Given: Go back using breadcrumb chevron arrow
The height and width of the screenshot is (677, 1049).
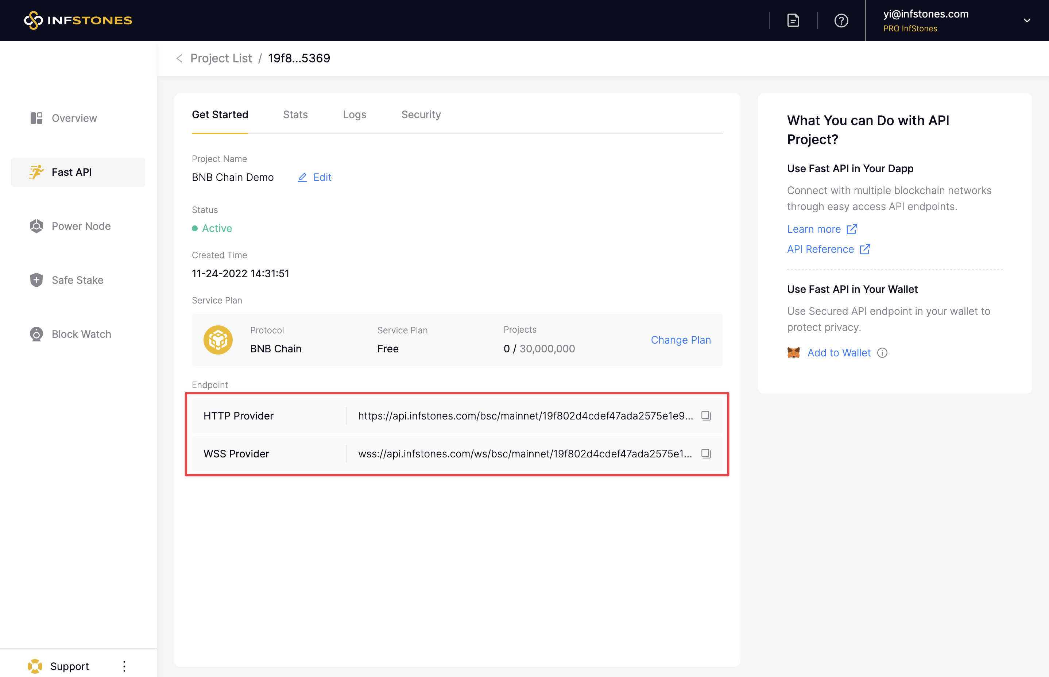Looking at the screenshot, I should point(179,58).
